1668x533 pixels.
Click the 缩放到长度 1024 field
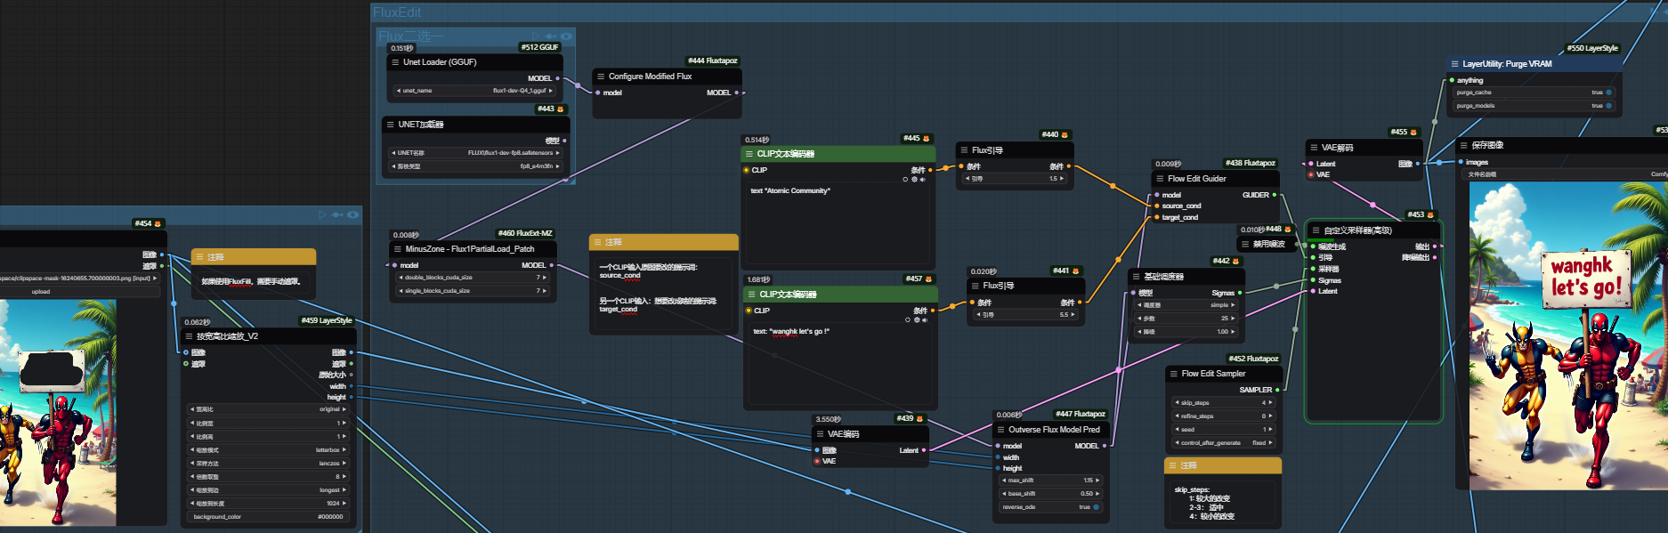point(268,504)
